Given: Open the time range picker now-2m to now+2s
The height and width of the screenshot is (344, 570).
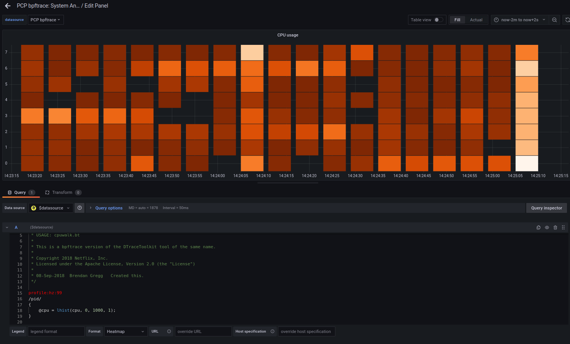Looking at the screenshot, I should [519, 20].
